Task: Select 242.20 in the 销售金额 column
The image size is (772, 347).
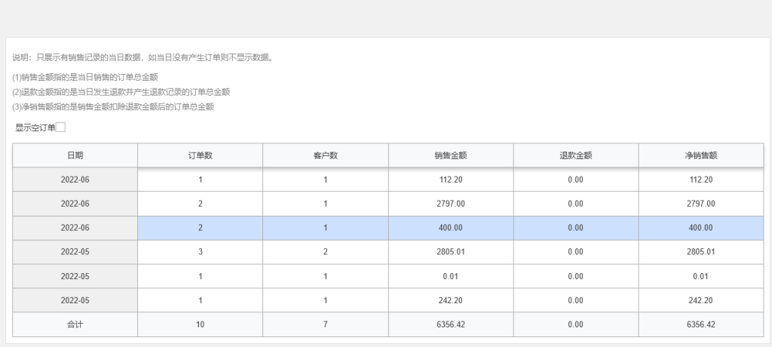Action: [x=451, y=300]
